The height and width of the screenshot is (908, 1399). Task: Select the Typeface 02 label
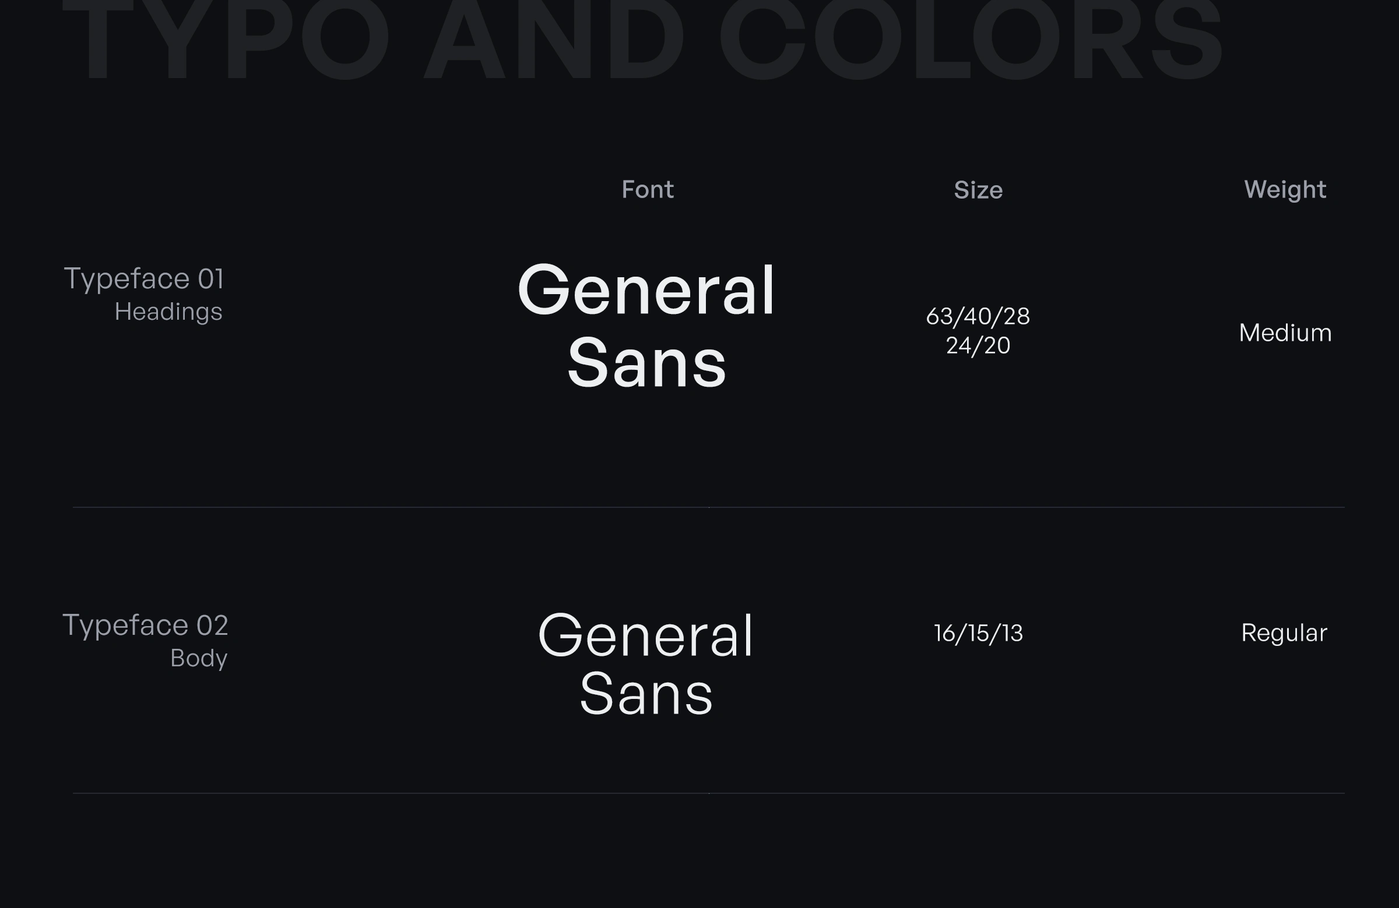(145, 625)
